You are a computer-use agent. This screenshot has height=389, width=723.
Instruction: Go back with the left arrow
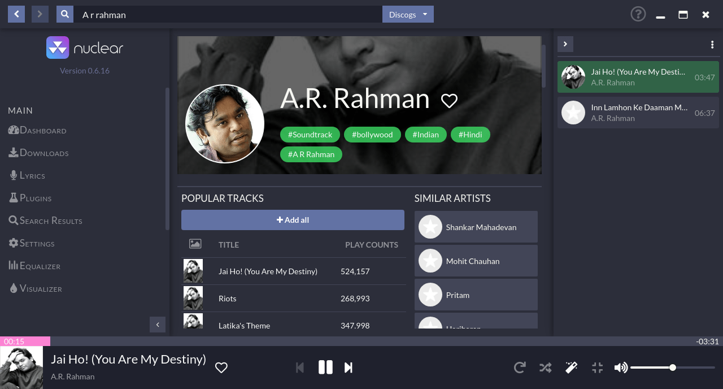click(x=16, y=14)
